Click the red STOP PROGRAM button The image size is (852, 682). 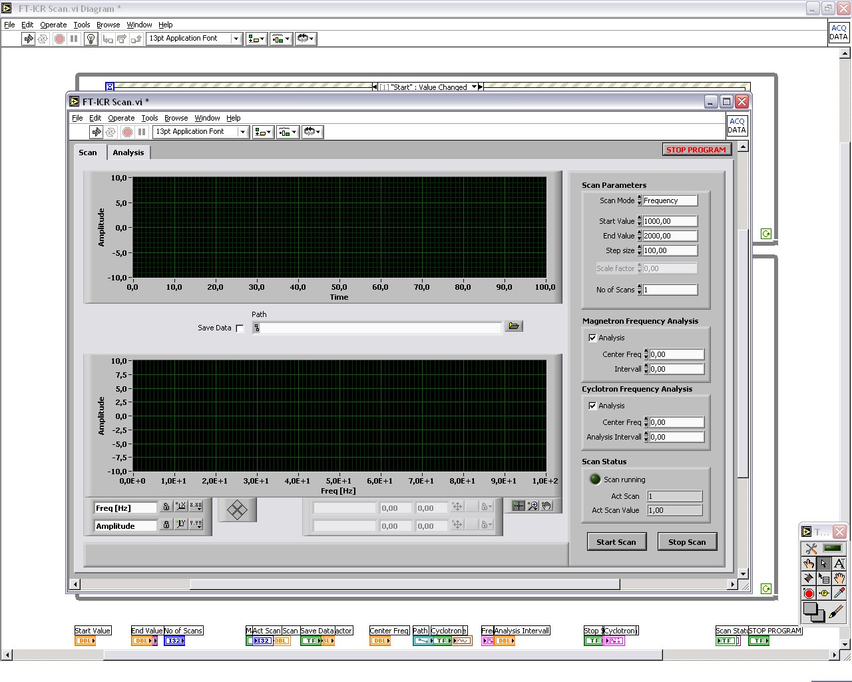pyautogui.click(x=696, y=150)
